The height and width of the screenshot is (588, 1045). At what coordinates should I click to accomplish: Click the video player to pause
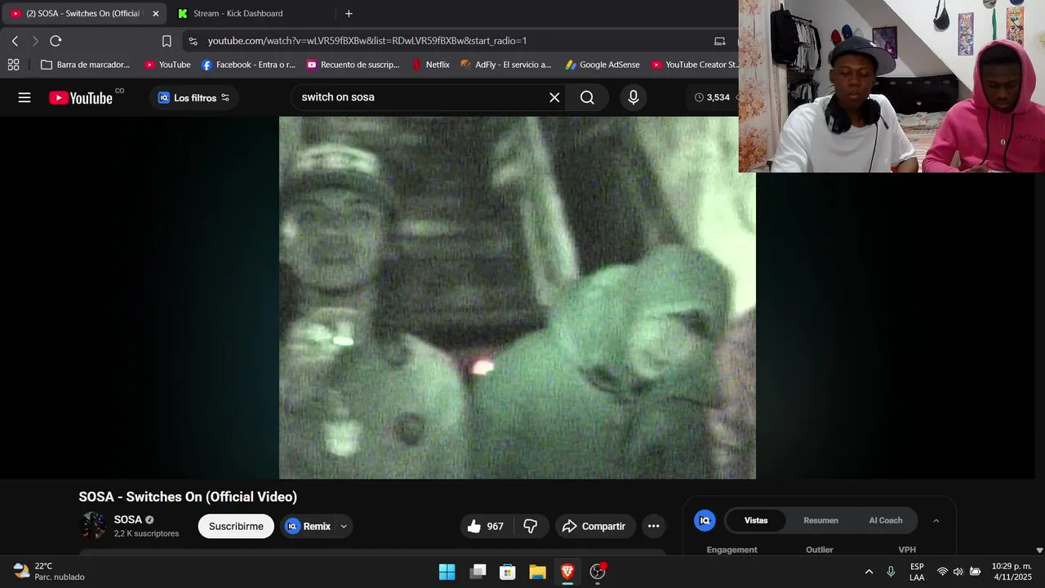(x=517, y=297)
